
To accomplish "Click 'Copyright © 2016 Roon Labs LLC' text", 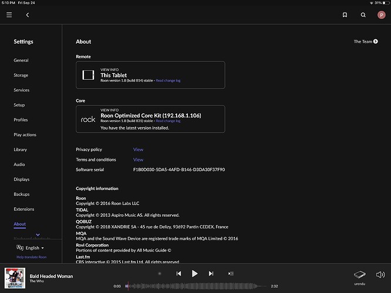I will pyautogui.click(x=107, y=203).
